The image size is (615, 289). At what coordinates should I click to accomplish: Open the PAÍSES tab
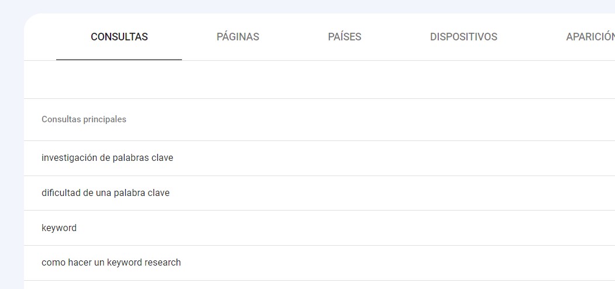tap(345, 37)
